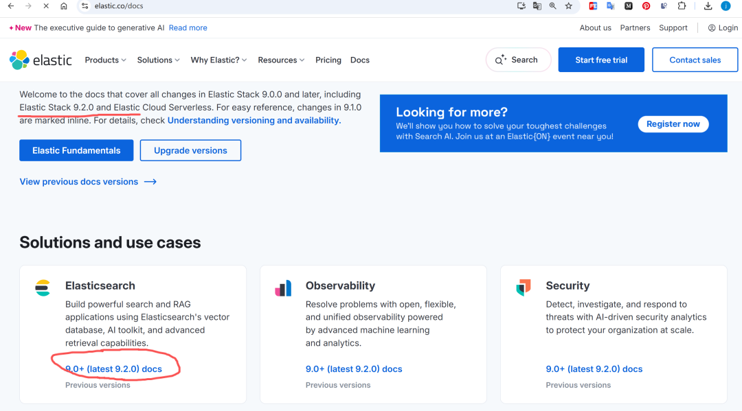Click Elastic Fundamentals button

point(76,150)
